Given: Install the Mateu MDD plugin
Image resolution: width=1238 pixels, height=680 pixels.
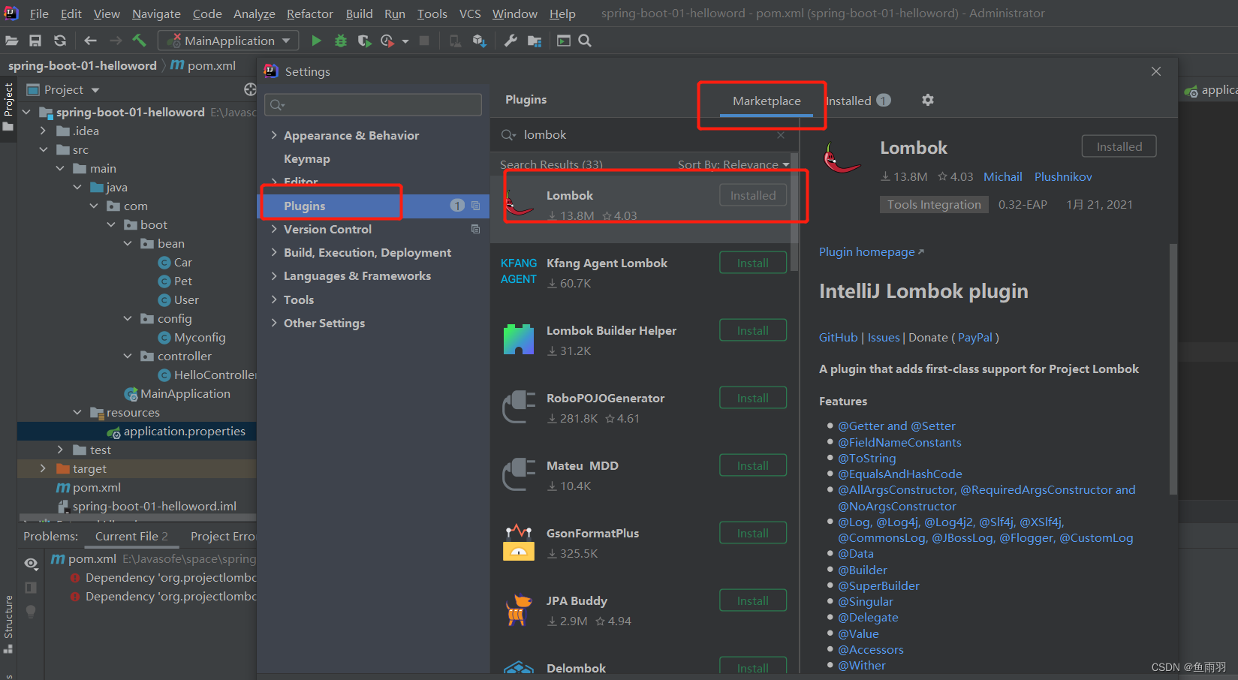Looking at the screenshot, I should point(753,465).
